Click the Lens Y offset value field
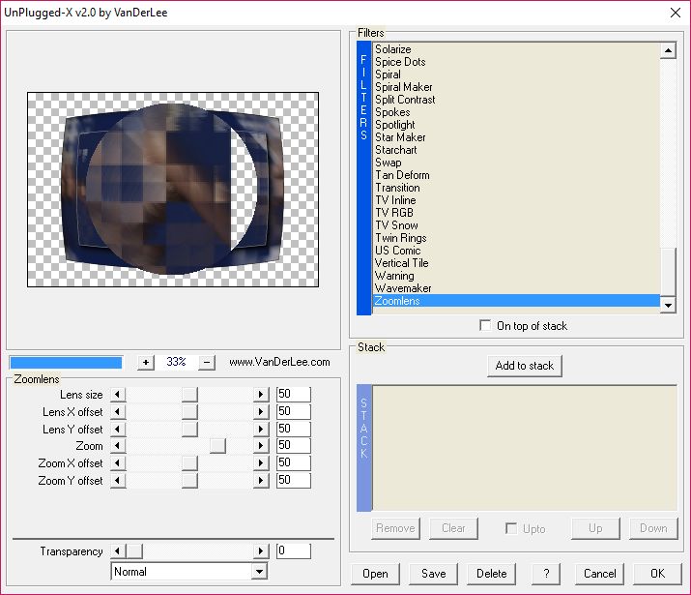 point(294,429)
